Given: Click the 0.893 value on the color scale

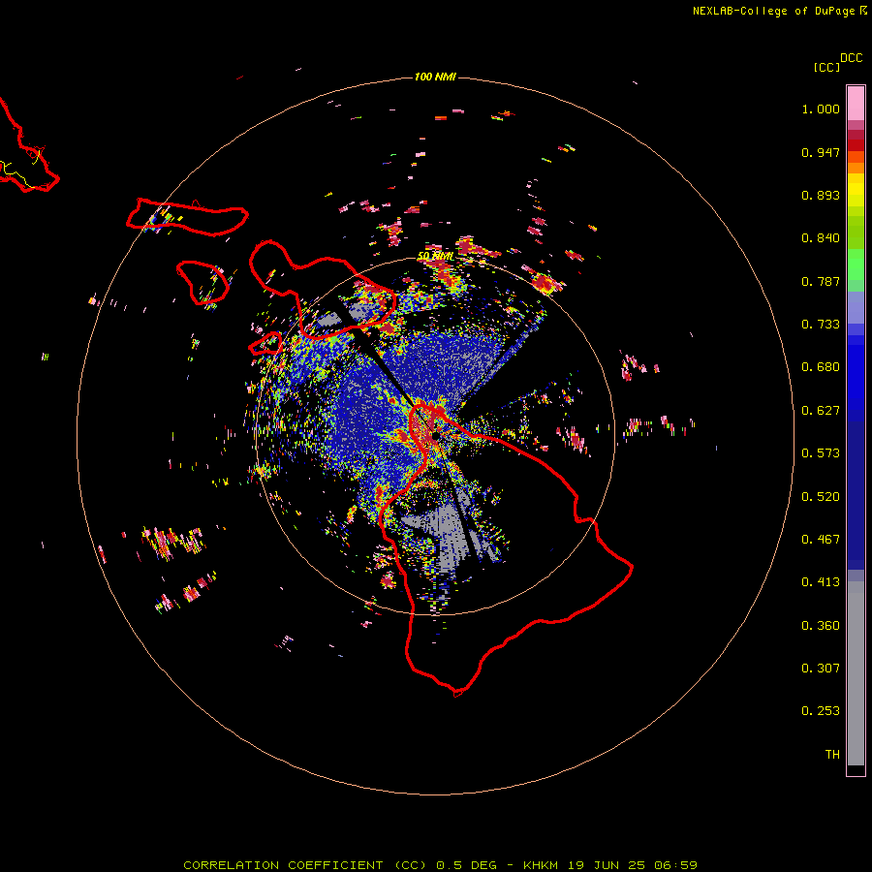Looking at the screenshot, I should (x=821, y=195).
